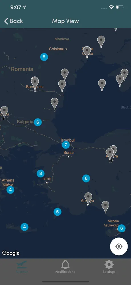
Task: Open the cluster of 6 north of Antalya
Action: (86, 178)
